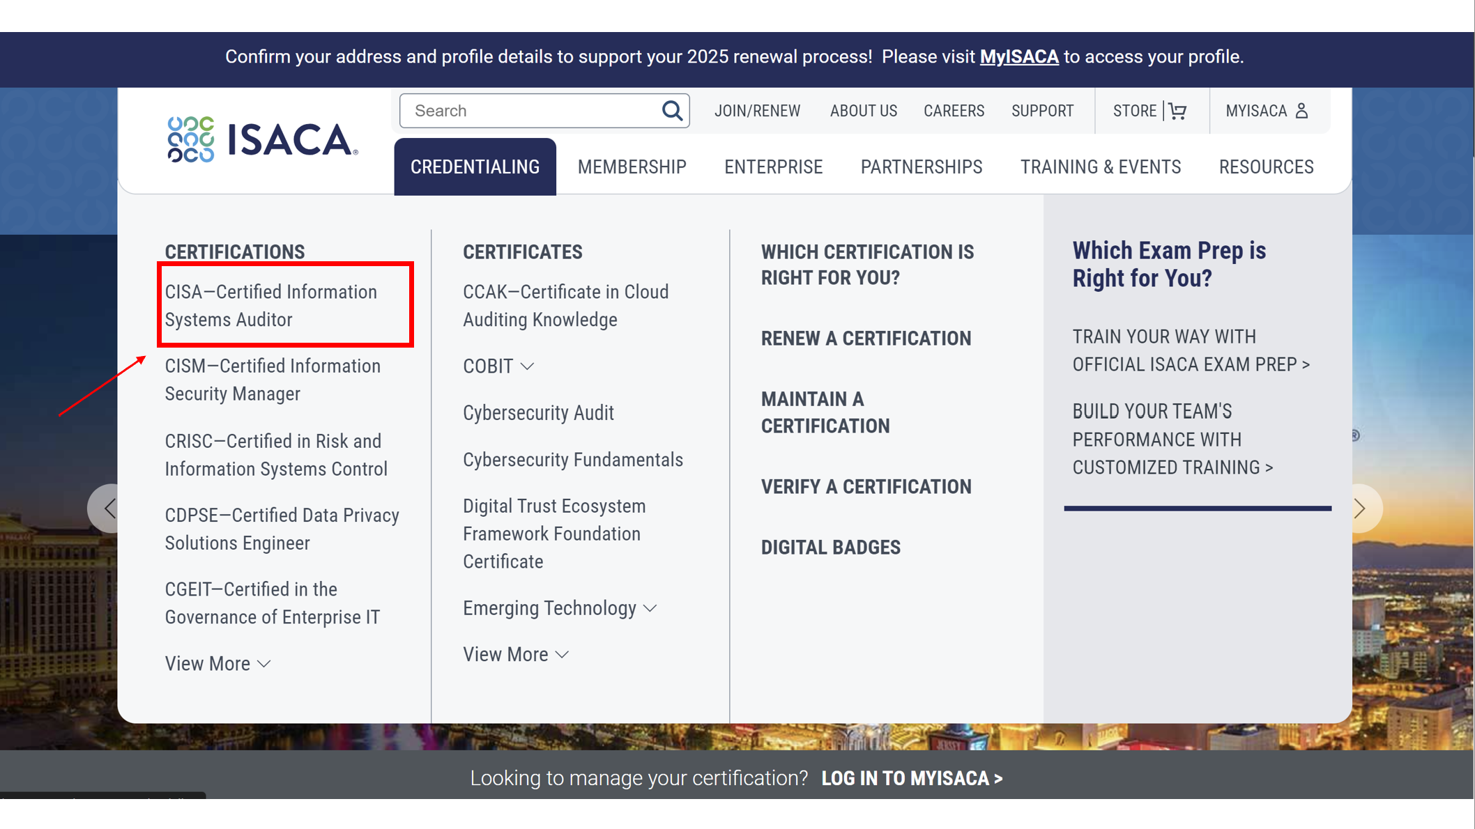Click Verify a Certification

[866, 487]
